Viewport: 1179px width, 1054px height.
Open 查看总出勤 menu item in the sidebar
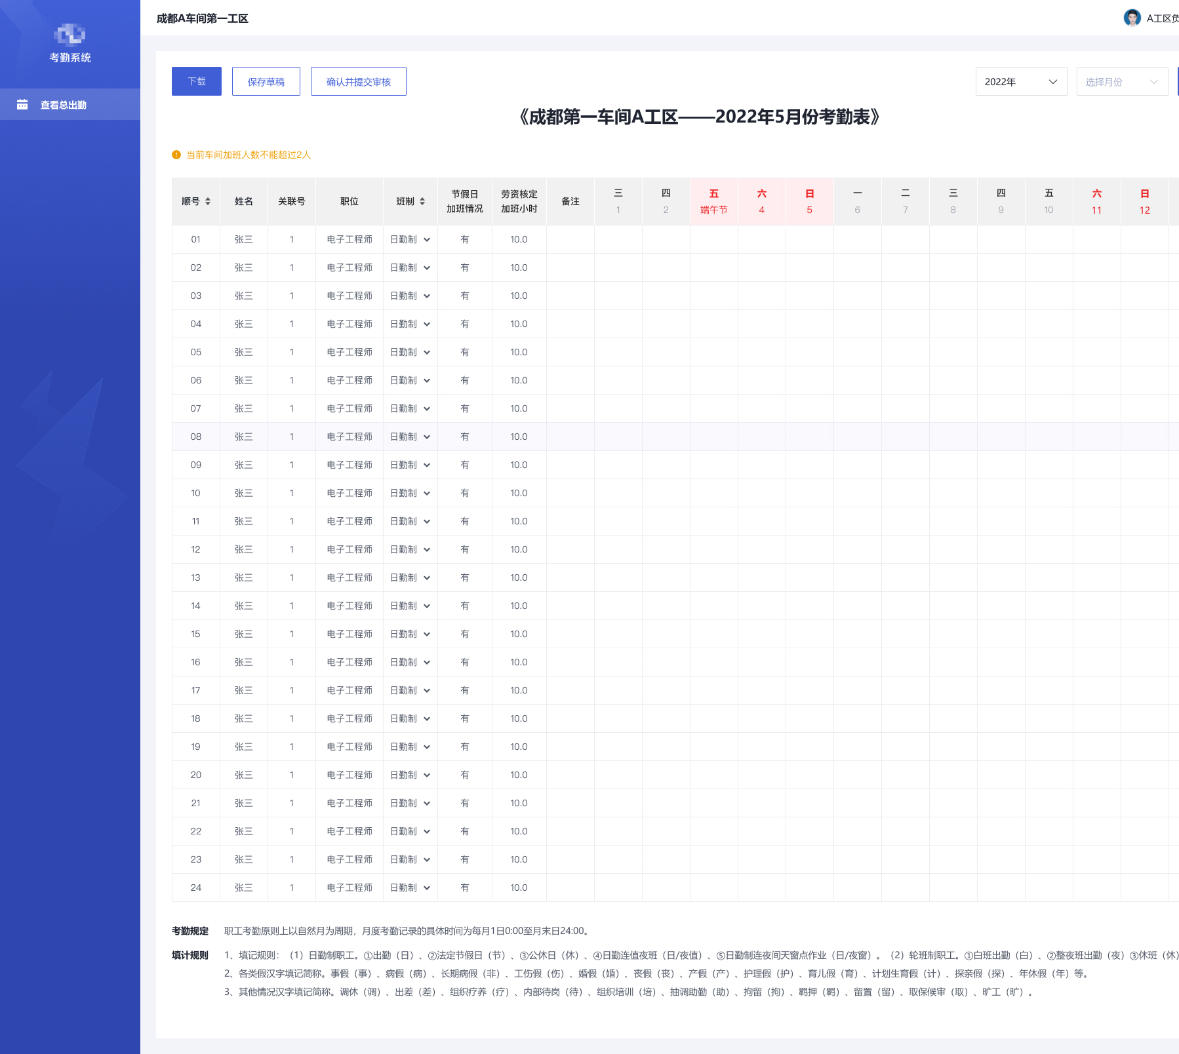coord(70,104)
